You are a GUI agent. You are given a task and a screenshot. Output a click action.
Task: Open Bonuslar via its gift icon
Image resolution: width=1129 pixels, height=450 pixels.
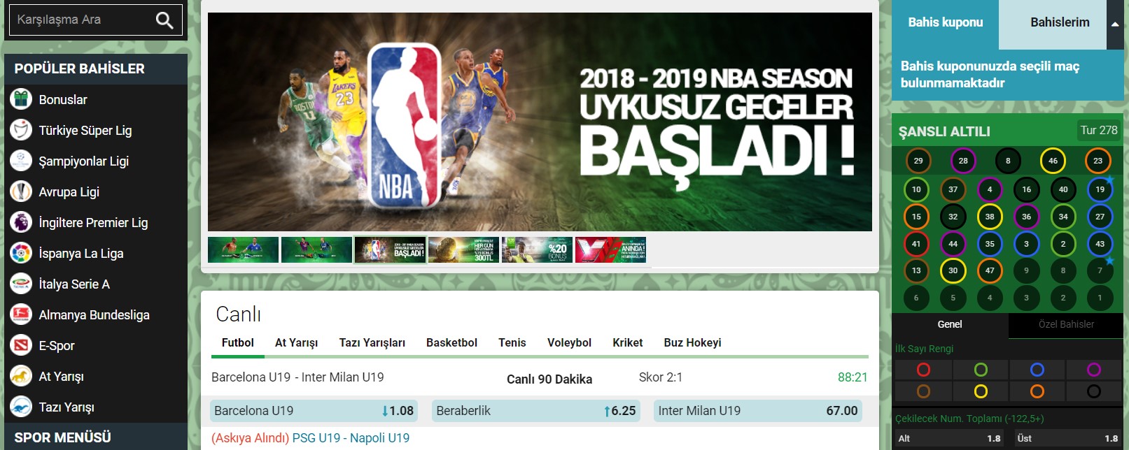pyautogui.click(x=21, y=99)
